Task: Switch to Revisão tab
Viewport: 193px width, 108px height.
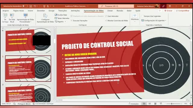Action: coord(120,11)
